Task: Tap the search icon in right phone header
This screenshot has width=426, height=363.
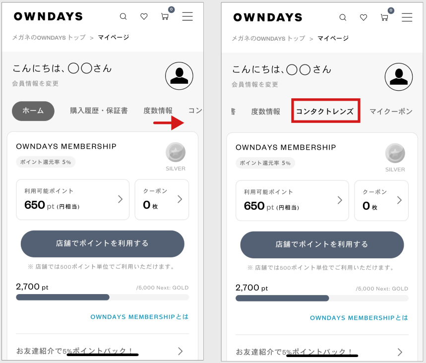Action: (x=343, y=18)
